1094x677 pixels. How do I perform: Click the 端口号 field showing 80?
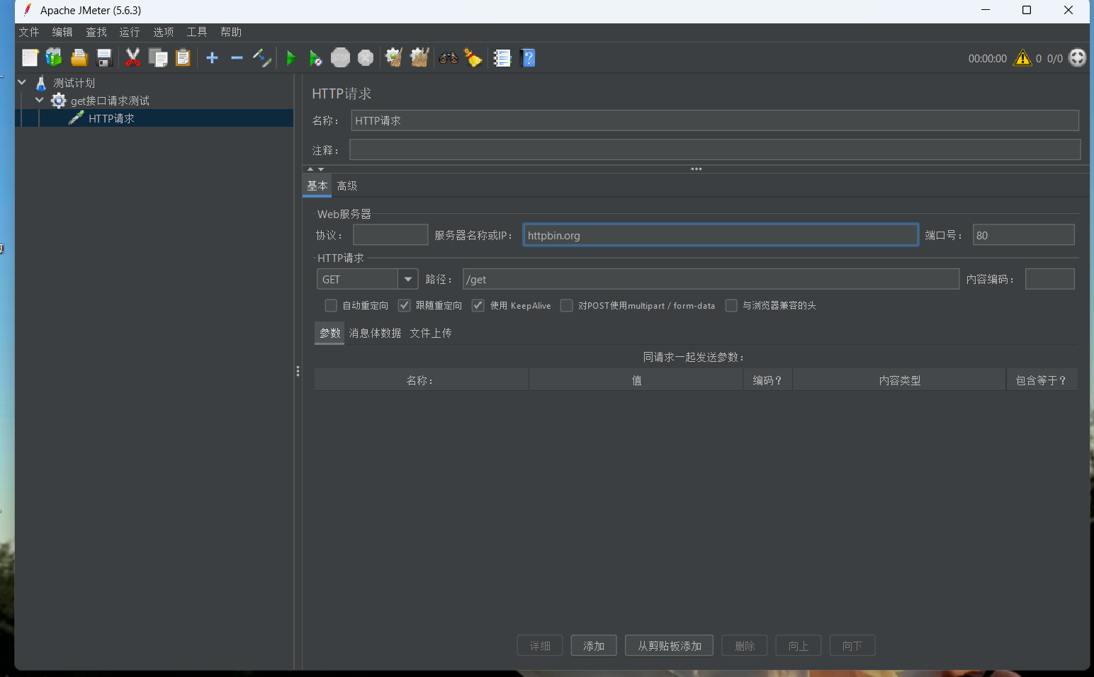point(1024,235)
